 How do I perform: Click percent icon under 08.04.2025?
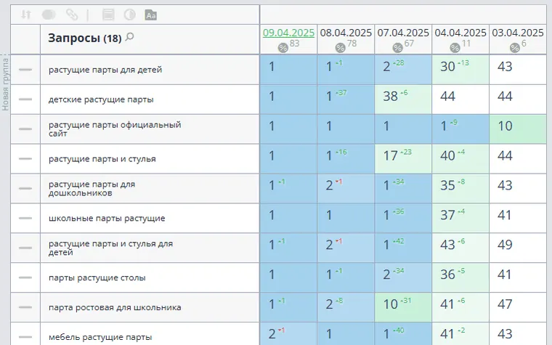coord(340,47)
